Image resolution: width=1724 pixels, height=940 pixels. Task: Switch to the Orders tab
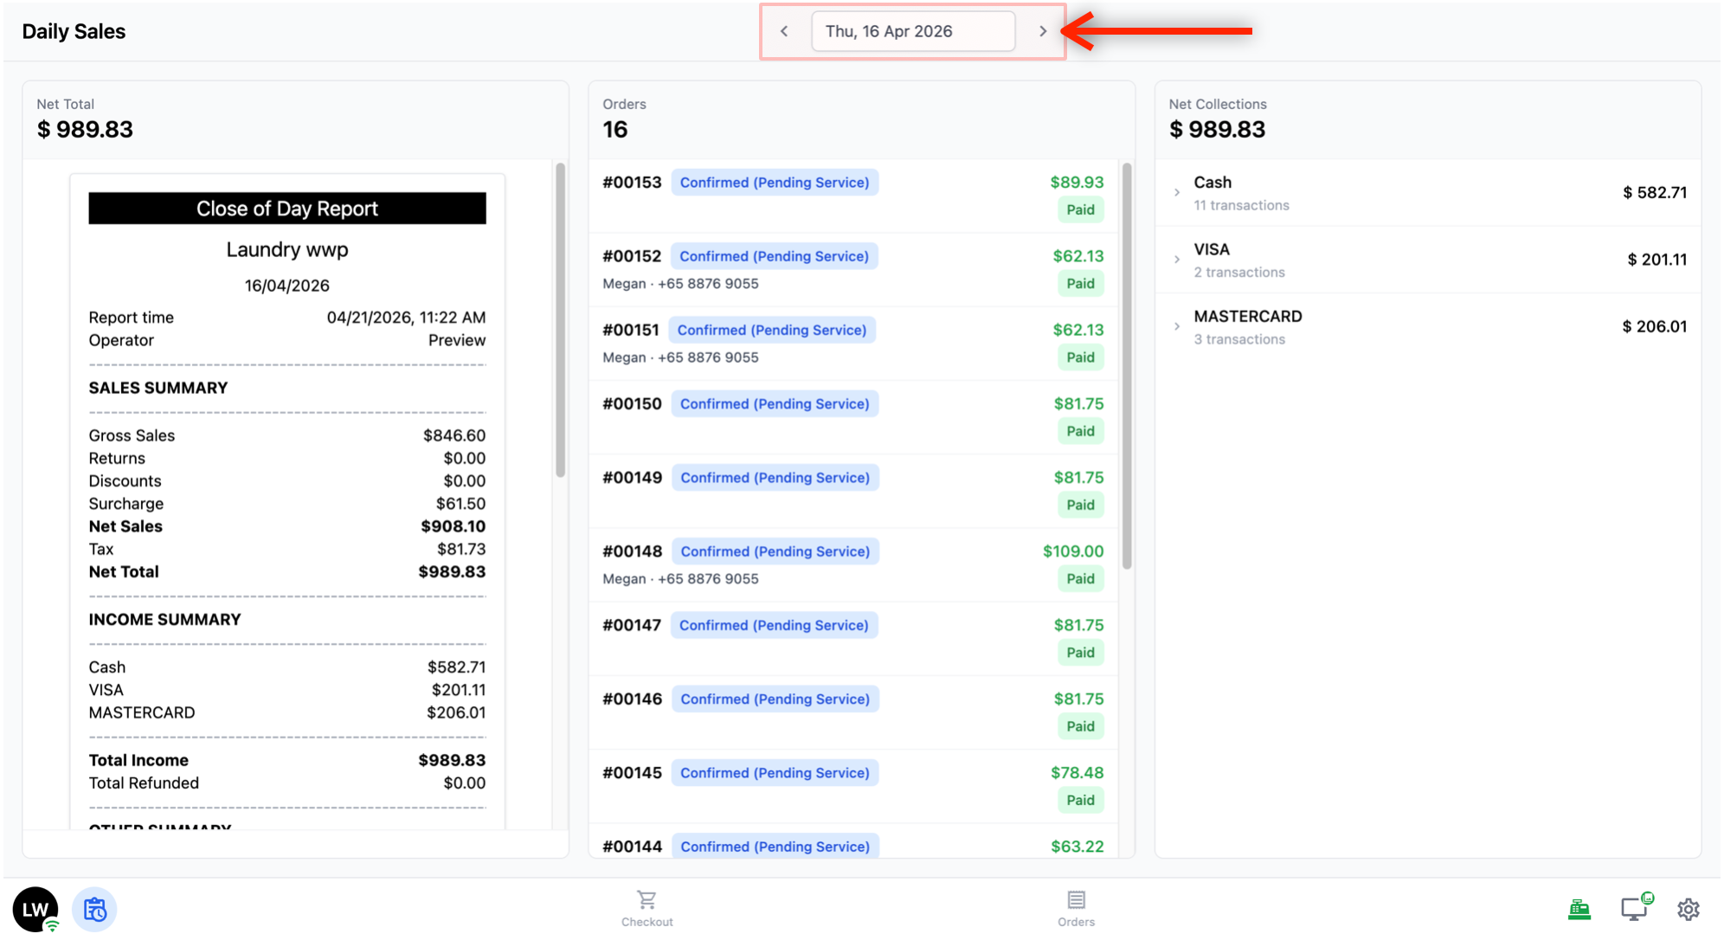point(1076,908)
